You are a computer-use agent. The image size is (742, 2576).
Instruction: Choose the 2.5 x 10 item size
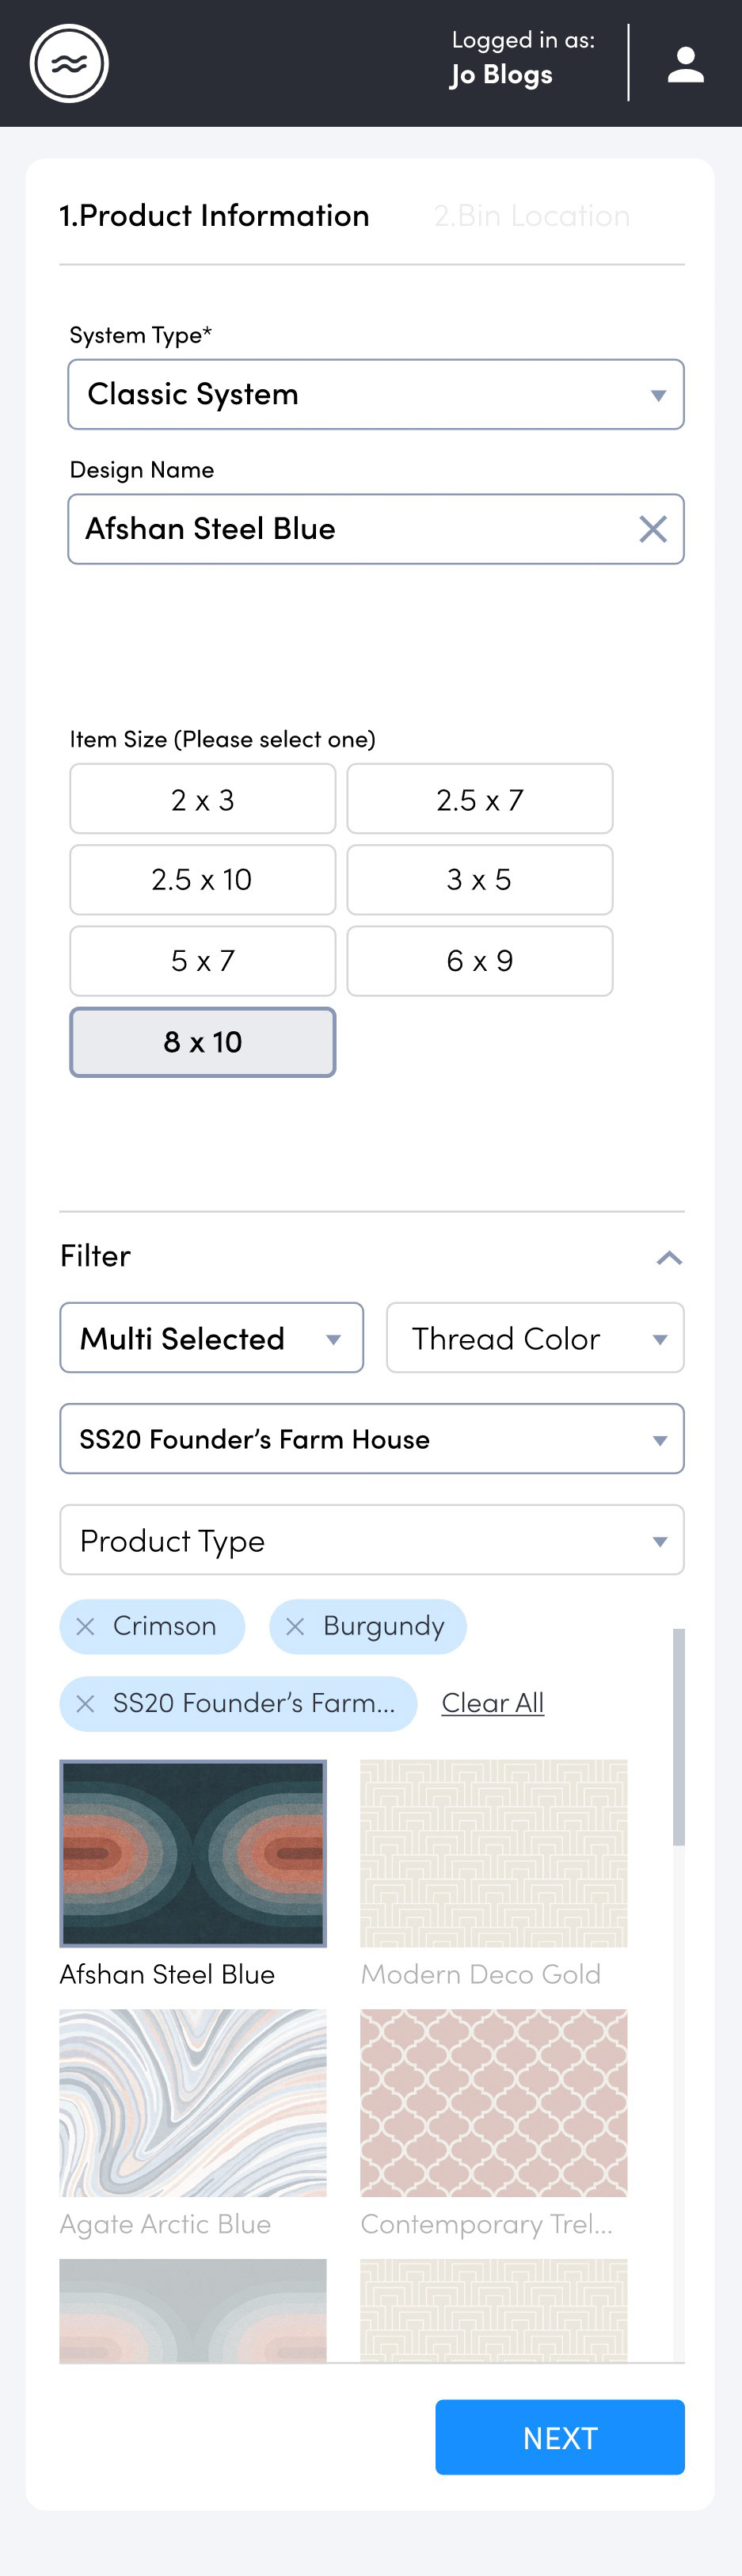(203, 880)
